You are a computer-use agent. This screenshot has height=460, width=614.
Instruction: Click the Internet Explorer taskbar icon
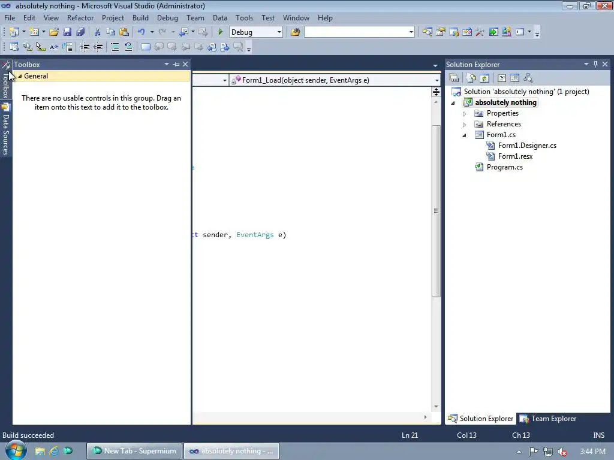click(53, 451)
